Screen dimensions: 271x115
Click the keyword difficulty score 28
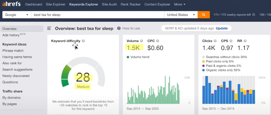pyautogui.click(x=83, y=77)
